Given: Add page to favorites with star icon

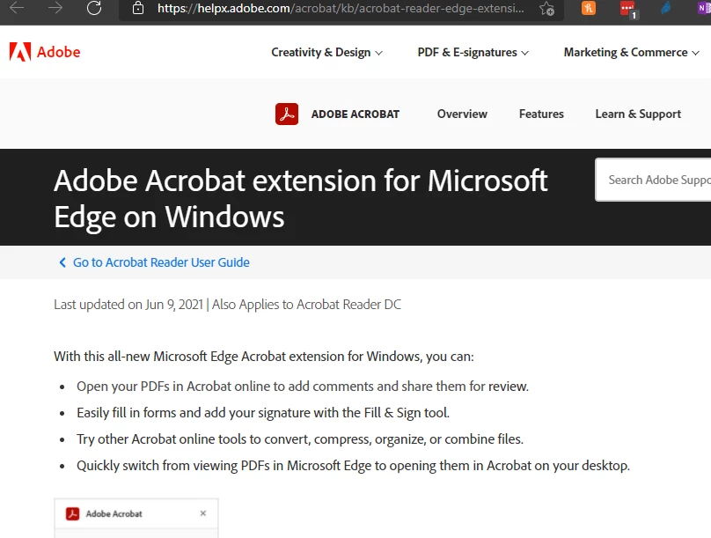Looking at the screenshot, I should (x=546, y=8).
